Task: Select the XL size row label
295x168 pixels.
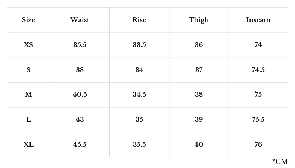Action: point(28,144)
